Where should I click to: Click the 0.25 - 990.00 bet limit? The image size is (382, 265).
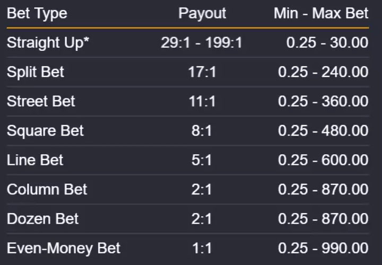tap(323, 249)
